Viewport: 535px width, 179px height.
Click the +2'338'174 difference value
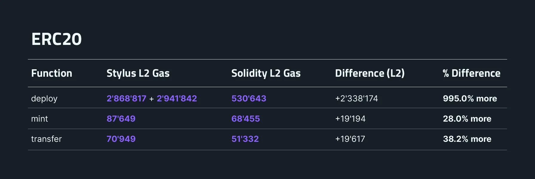[356, 98]
